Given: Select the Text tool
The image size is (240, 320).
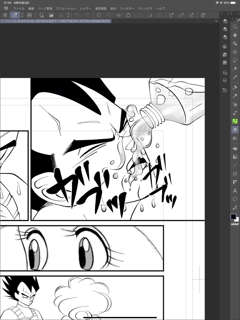Looking at the screenshot, I should pyautogui.click(x=235, y=191).
